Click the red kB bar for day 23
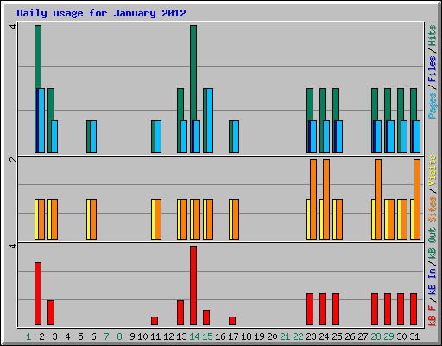The image size is (442, 346). (310, 309)
